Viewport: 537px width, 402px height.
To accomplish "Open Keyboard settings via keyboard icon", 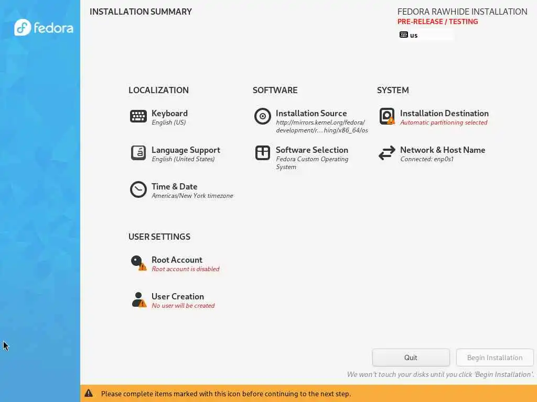I will pyautogui.click(x=138, y=116).
